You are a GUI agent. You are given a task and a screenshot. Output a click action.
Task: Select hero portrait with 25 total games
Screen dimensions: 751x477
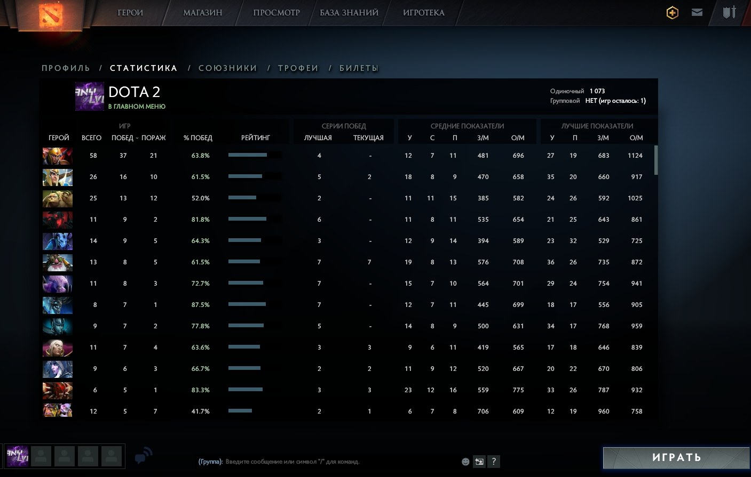coord(58,198)
